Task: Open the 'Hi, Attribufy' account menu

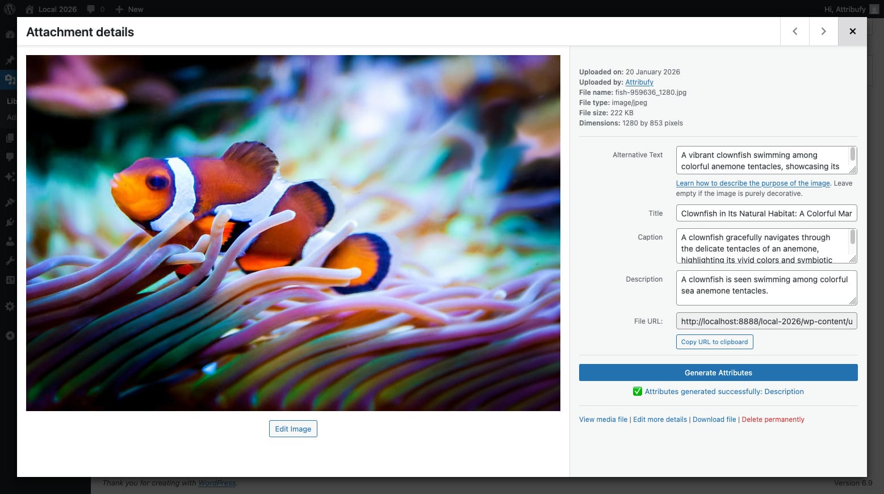Action: (x=846, y=9)
